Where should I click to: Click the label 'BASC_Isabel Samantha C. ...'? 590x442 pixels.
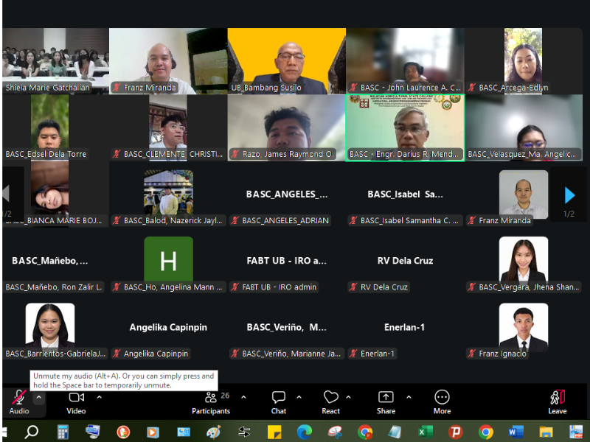(409, 220)
